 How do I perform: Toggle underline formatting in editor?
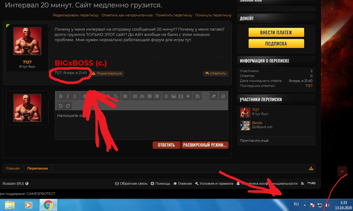(x=75, y=97)
